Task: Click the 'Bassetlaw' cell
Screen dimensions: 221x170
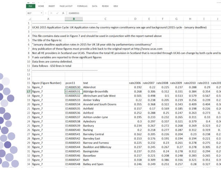Action: point(105,156)
